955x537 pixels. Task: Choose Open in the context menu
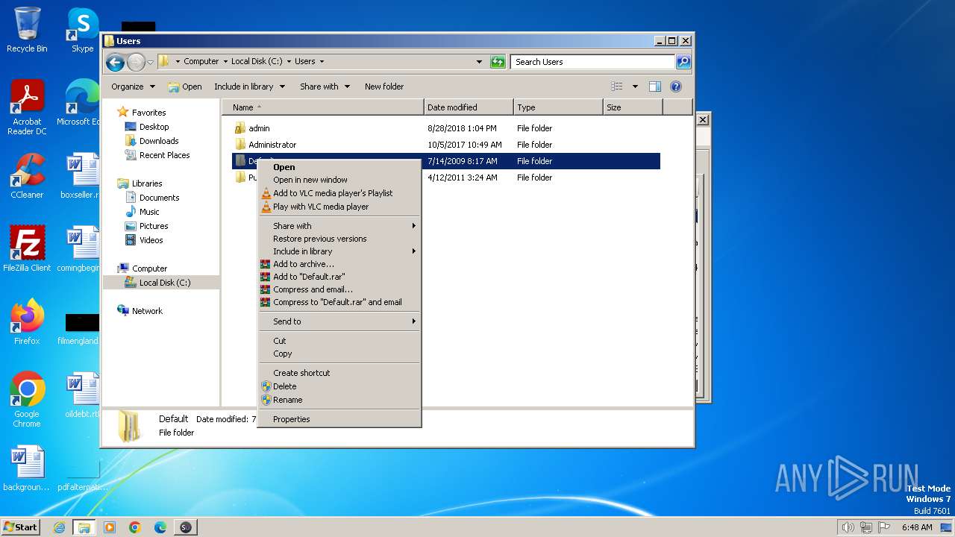point(339,167)
